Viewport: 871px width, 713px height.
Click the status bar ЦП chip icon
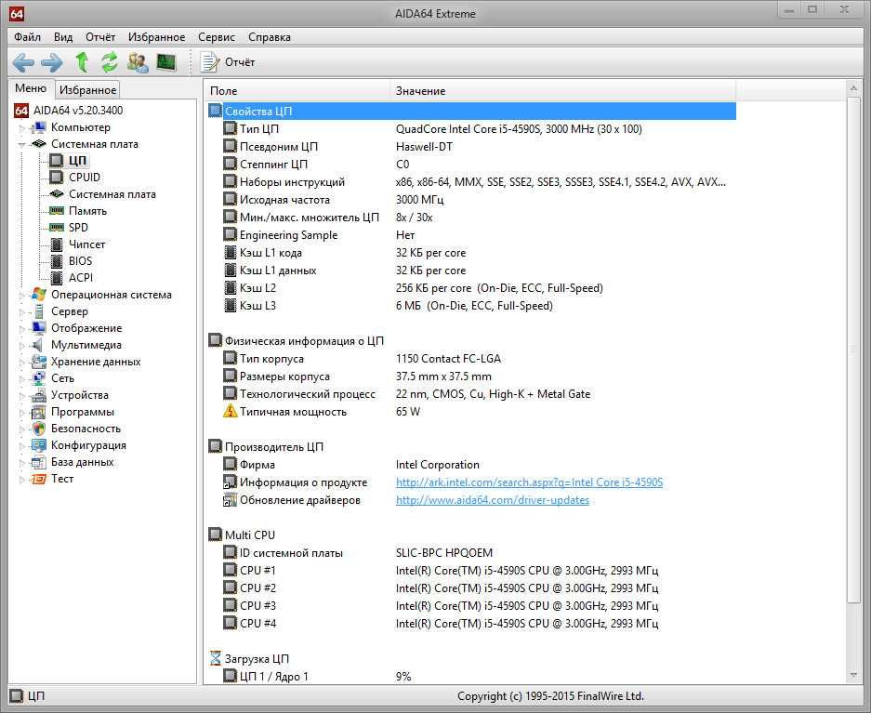click(17, 695)
